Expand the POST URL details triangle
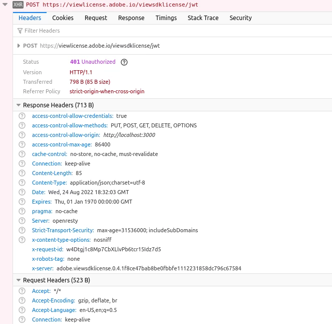Viewport: 332px width, 324px height. [x=19, y=46]
